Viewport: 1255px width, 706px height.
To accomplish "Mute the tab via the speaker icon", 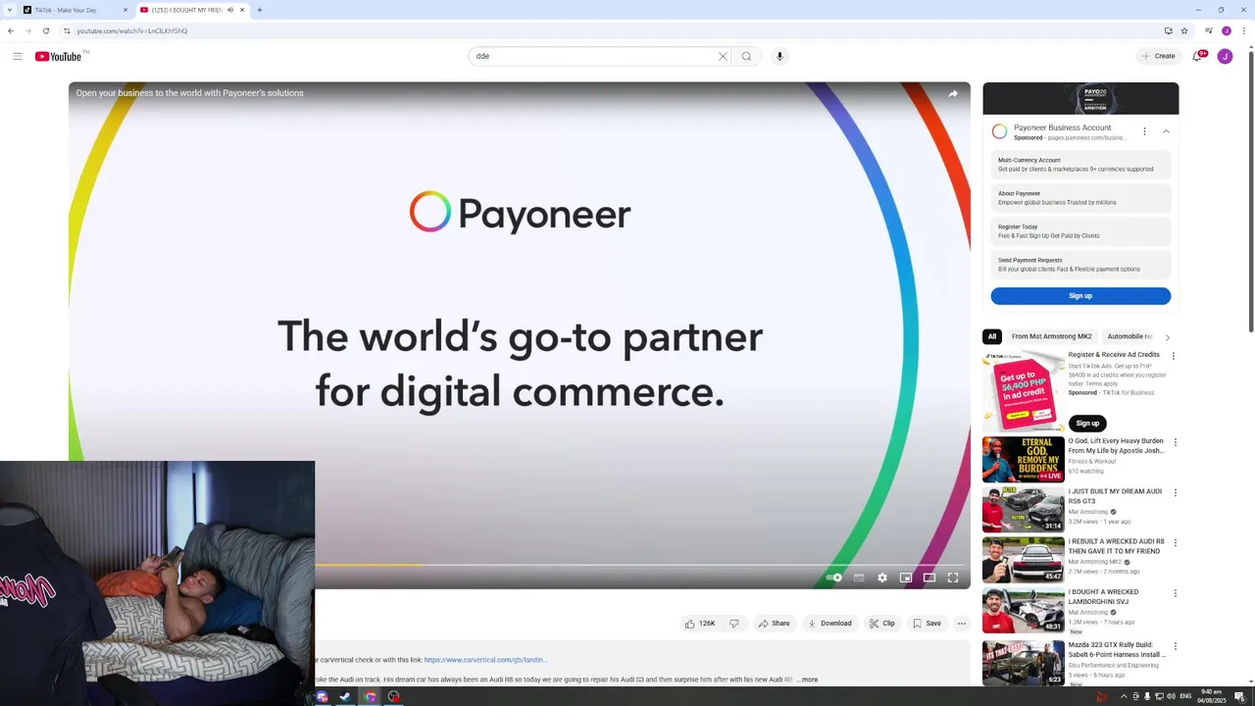I will point(230,10).
